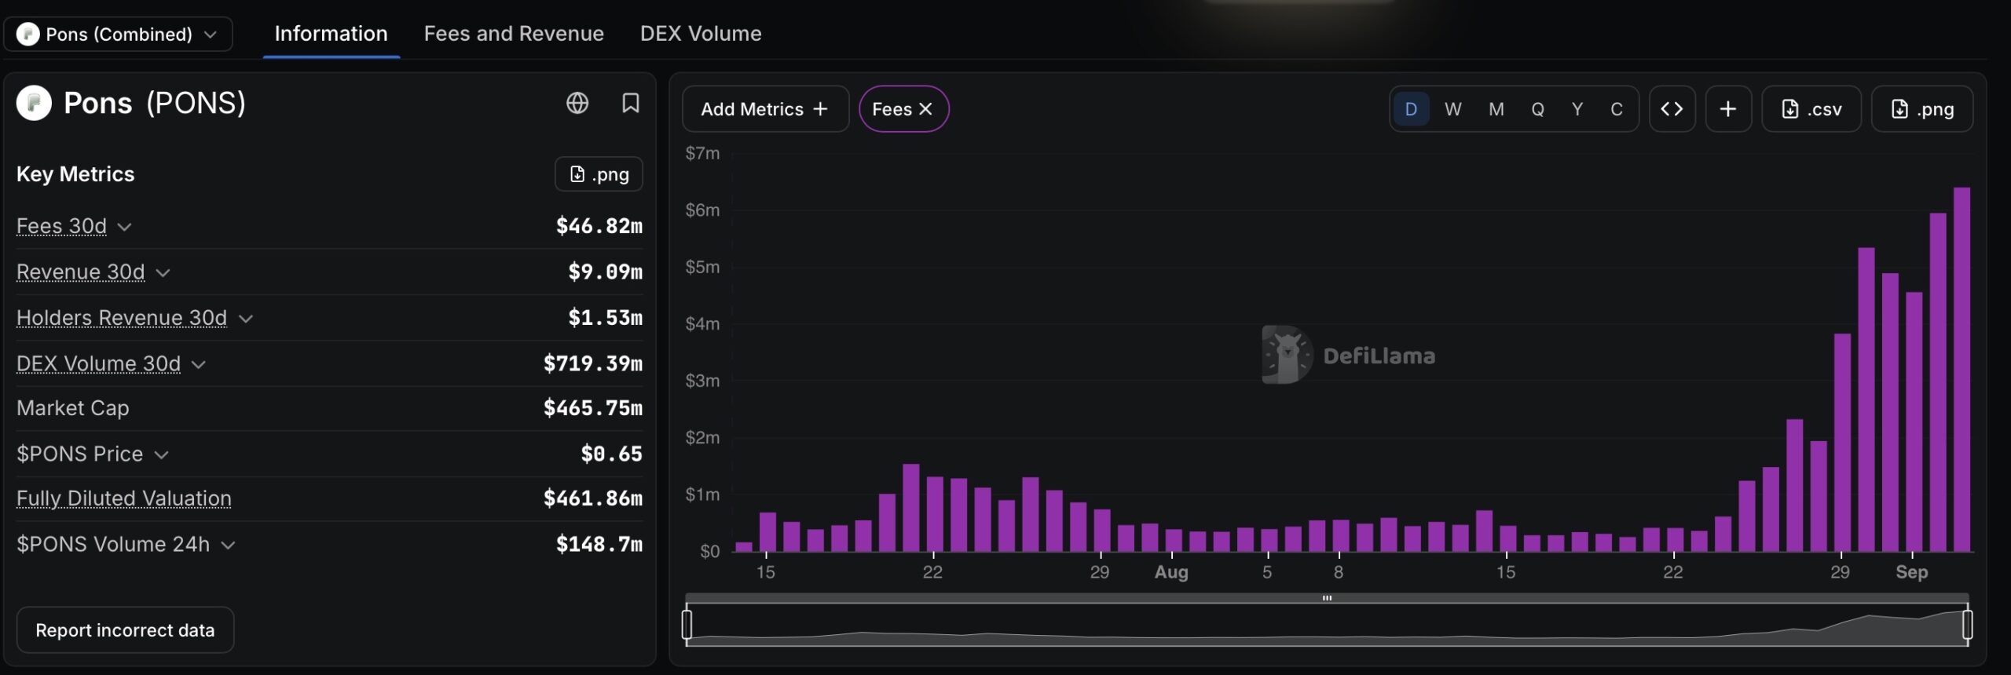Remove the Fees metric chip
The image size is (2011, 675).
[x=926, y=109]
